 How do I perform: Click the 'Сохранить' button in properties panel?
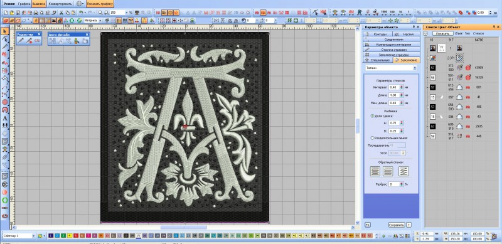(x=397, y=225)
